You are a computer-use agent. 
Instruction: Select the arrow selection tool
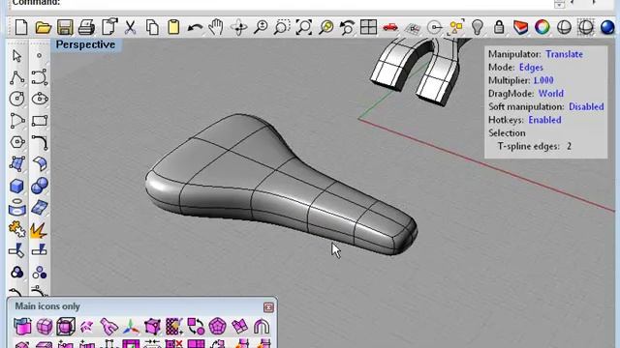pos(16,56)
